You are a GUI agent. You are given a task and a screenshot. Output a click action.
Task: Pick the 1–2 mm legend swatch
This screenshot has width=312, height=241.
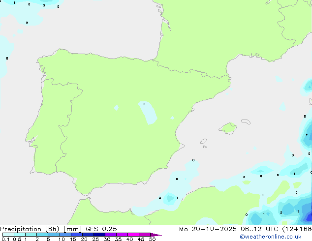click(x=31, y=235)
